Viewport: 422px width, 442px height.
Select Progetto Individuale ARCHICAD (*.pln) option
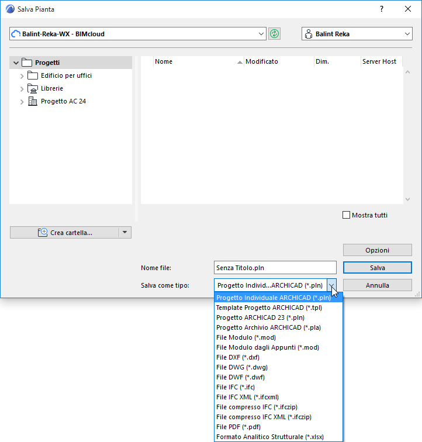(x=279, y=298)
